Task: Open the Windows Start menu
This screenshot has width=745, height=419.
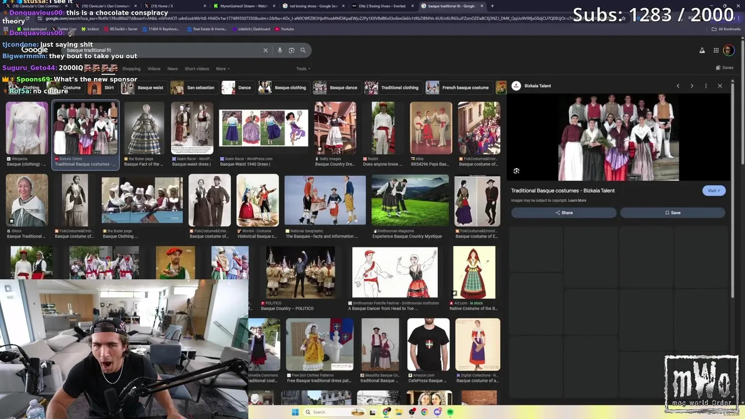Action: [x=295, y=412]
